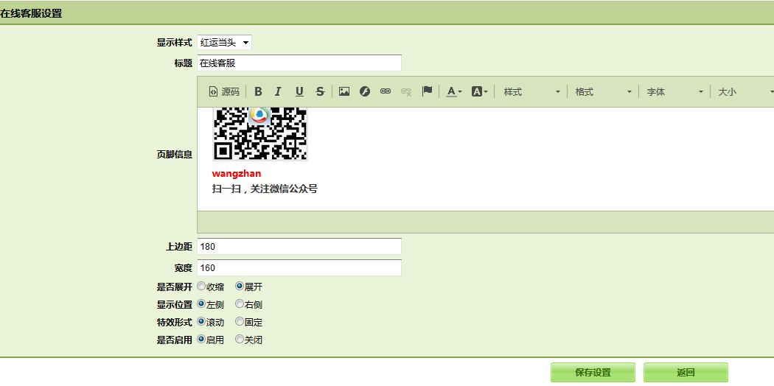Open the source code (源码) view
The height and width of the screenshot is (386, 774).
point(224,91)
